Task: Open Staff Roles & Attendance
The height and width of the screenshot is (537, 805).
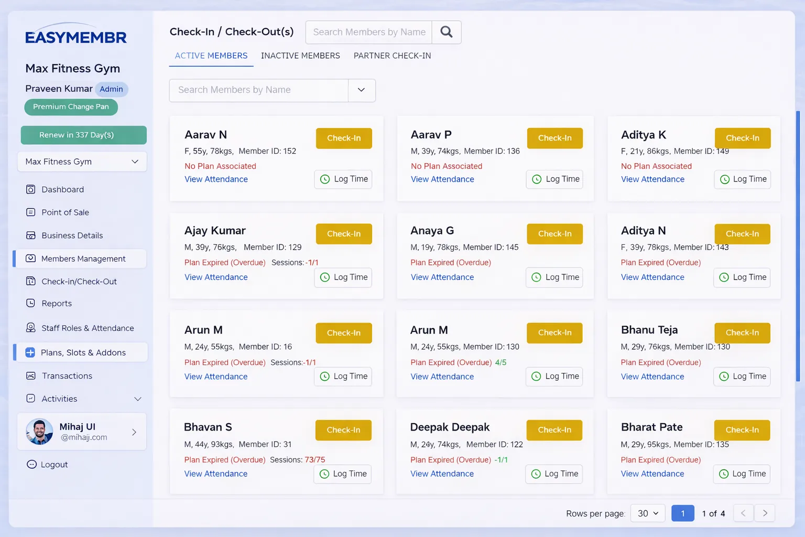Action: pyautogui.click(x=31, y=328)
